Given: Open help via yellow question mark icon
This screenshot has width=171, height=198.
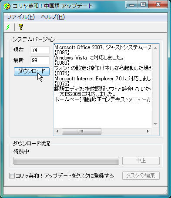Looking at the screenshot, I should (x=21, y=27).
